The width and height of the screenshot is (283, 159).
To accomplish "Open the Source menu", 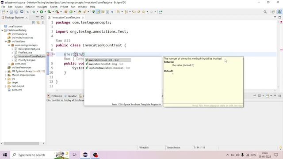I will 19,7.
